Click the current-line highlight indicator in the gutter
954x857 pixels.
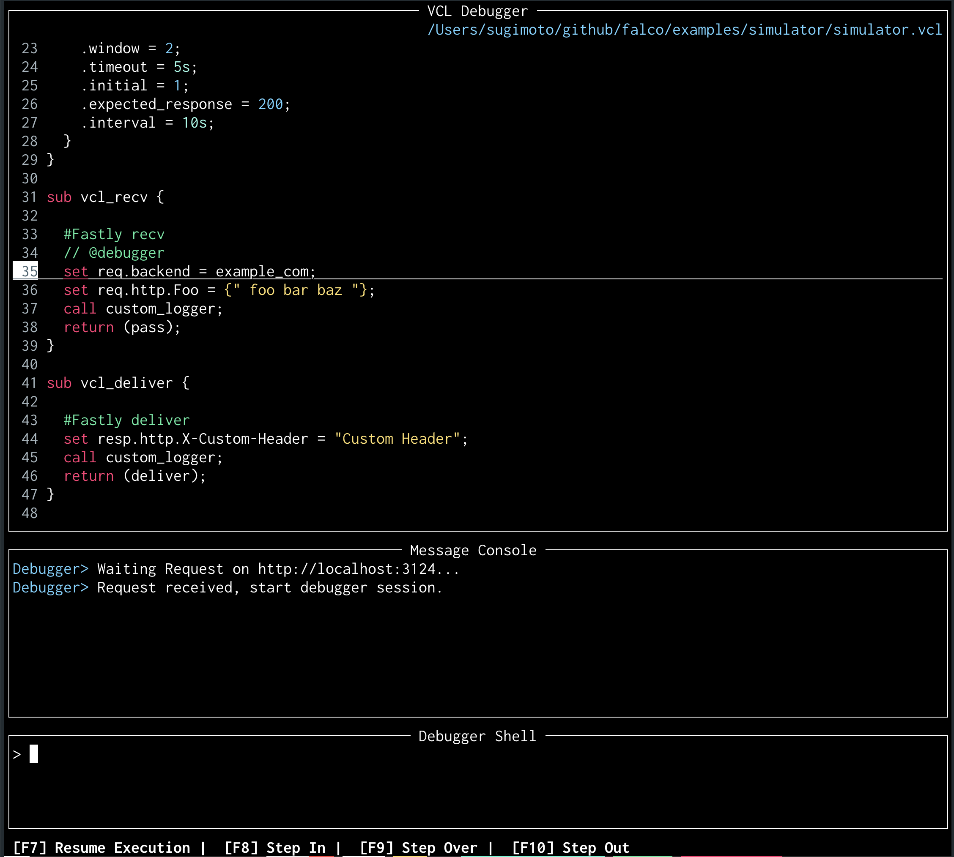pyautogui.click(x=25, y=271)
